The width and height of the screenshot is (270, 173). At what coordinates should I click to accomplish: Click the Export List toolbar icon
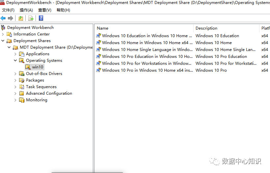(31, 18)
